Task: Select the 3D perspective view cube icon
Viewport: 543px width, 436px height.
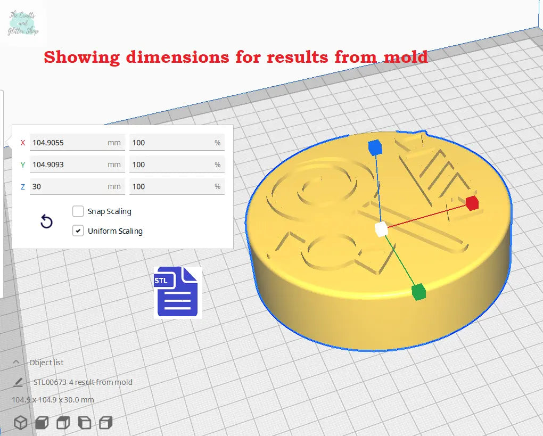Action: [20, 423]
